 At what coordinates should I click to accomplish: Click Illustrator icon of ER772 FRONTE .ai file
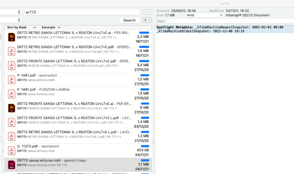click(12, 108)
